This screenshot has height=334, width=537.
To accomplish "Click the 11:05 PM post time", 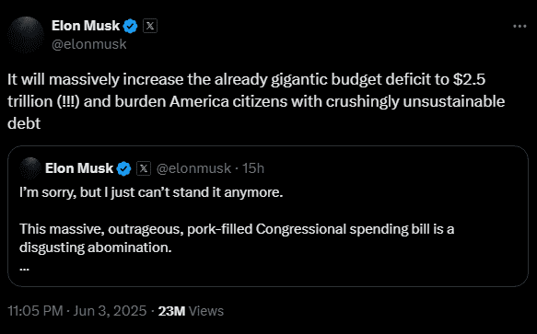I will pos(35,311).
